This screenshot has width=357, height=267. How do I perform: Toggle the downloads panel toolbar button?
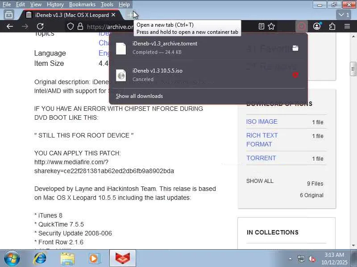(x=302, y=27)
